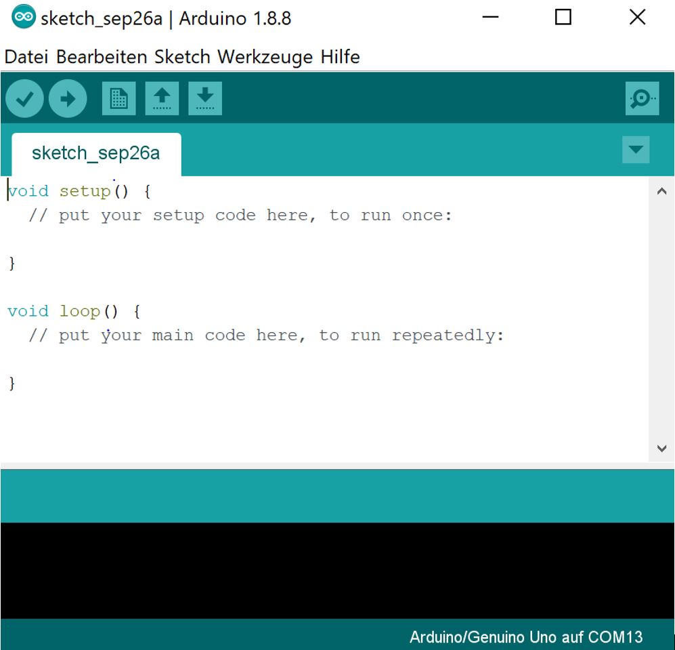Viewport: 675px width, 650px height.
Task: Click 'Arduino/Genuino Uno auf COM13' status text
Action: point(526,636)
